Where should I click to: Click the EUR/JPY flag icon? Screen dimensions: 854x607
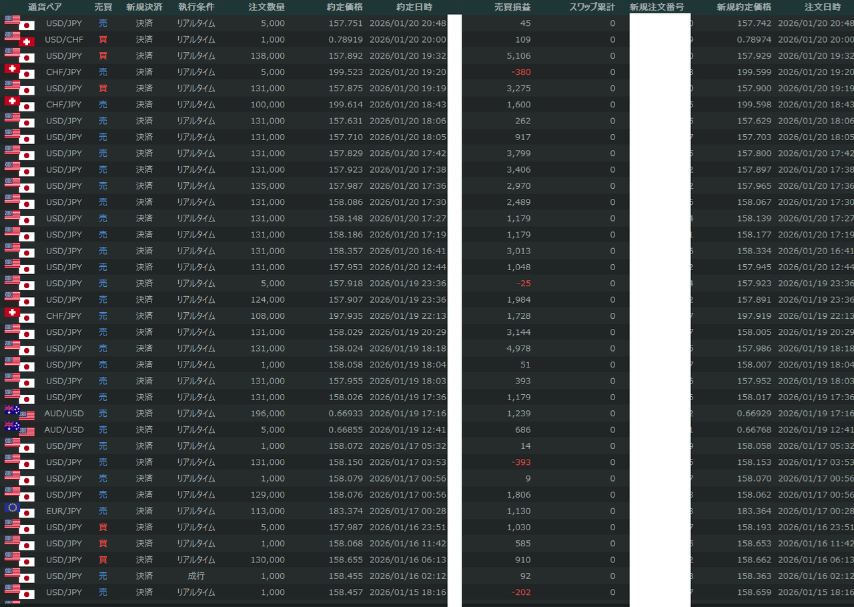coord(19,511)
